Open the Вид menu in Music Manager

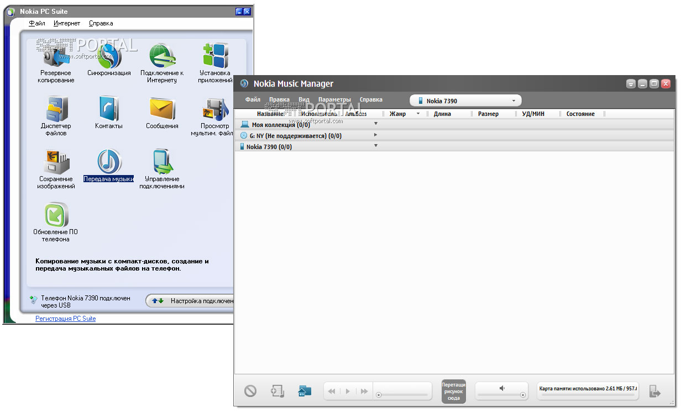point(304,100)
